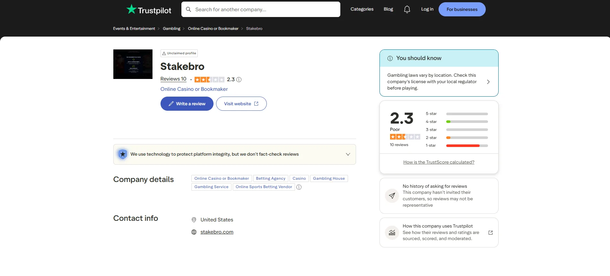This screenshot has height=276, width=610.
Task: Open blue Online Casino or Bookmaker category link
Action: click(194, 89)
